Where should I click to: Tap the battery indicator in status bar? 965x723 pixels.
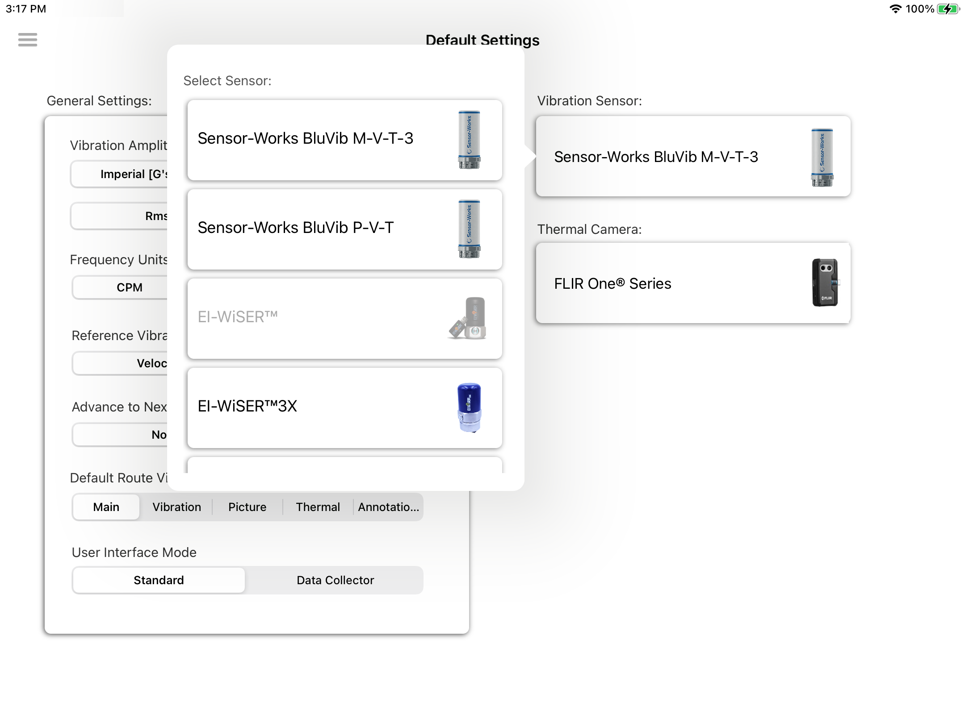(948, 9)
